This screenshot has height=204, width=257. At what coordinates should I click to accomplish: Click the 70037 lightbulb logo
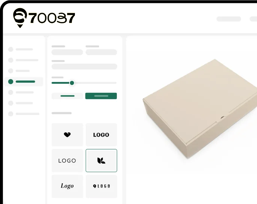(44, 18)
